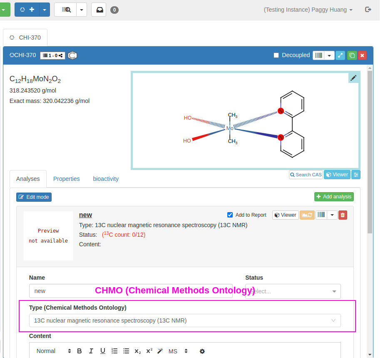The height and width of the screenshot is (358, 388).
Task: Click the Name input field containing 'new'
Action: pyautogui.click(x=131, y=291)
